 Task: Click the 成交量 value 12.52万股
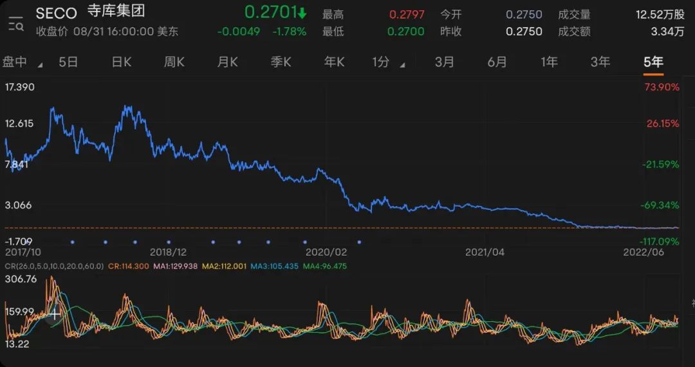(x=660, y=15)
